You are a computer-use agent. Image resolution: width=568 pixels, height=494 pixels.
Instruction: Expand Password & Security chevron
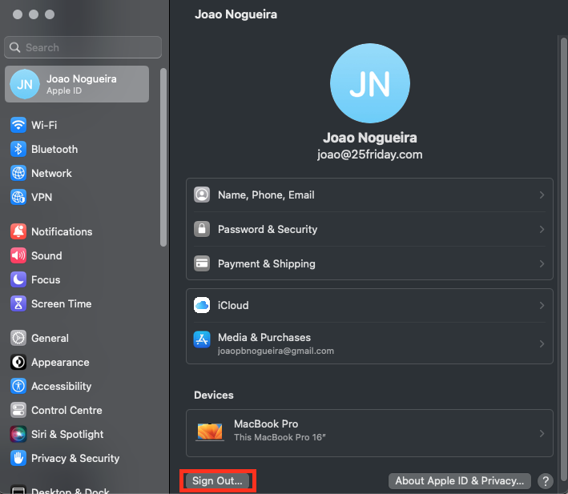pyautogui.click(x=542, y=230)
